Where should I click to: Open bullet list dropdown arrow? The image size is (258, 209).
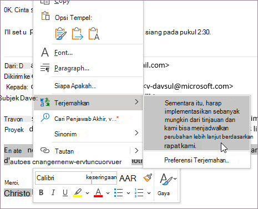coord(128,193)
